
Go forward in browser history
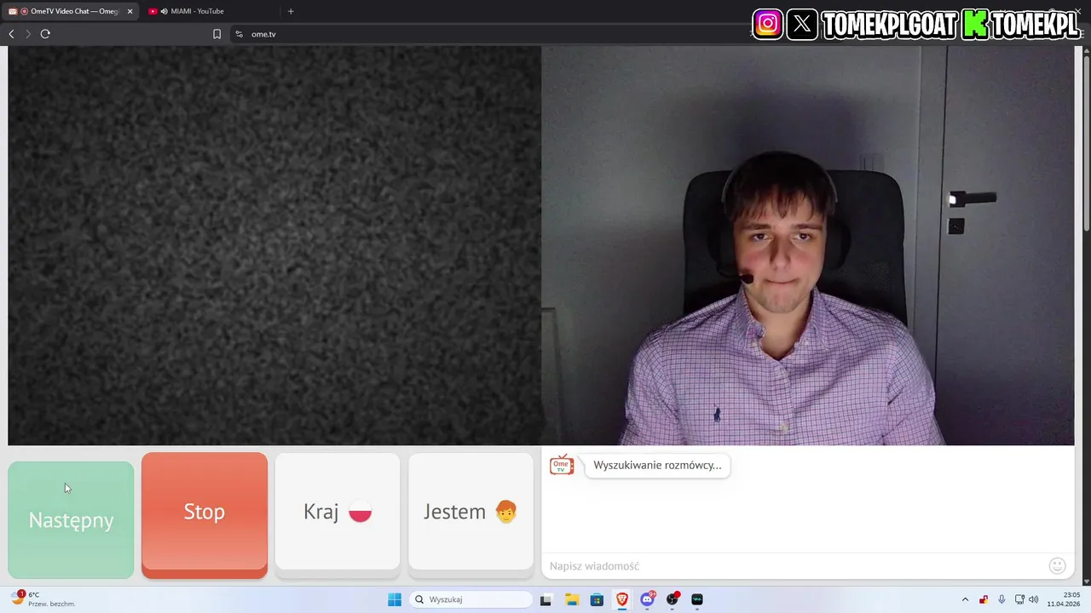point(28,34)
